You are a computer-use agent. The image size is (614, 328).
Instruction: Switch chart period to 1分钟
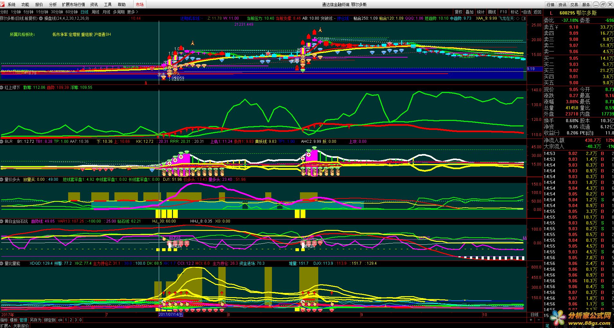coord(16,12)
